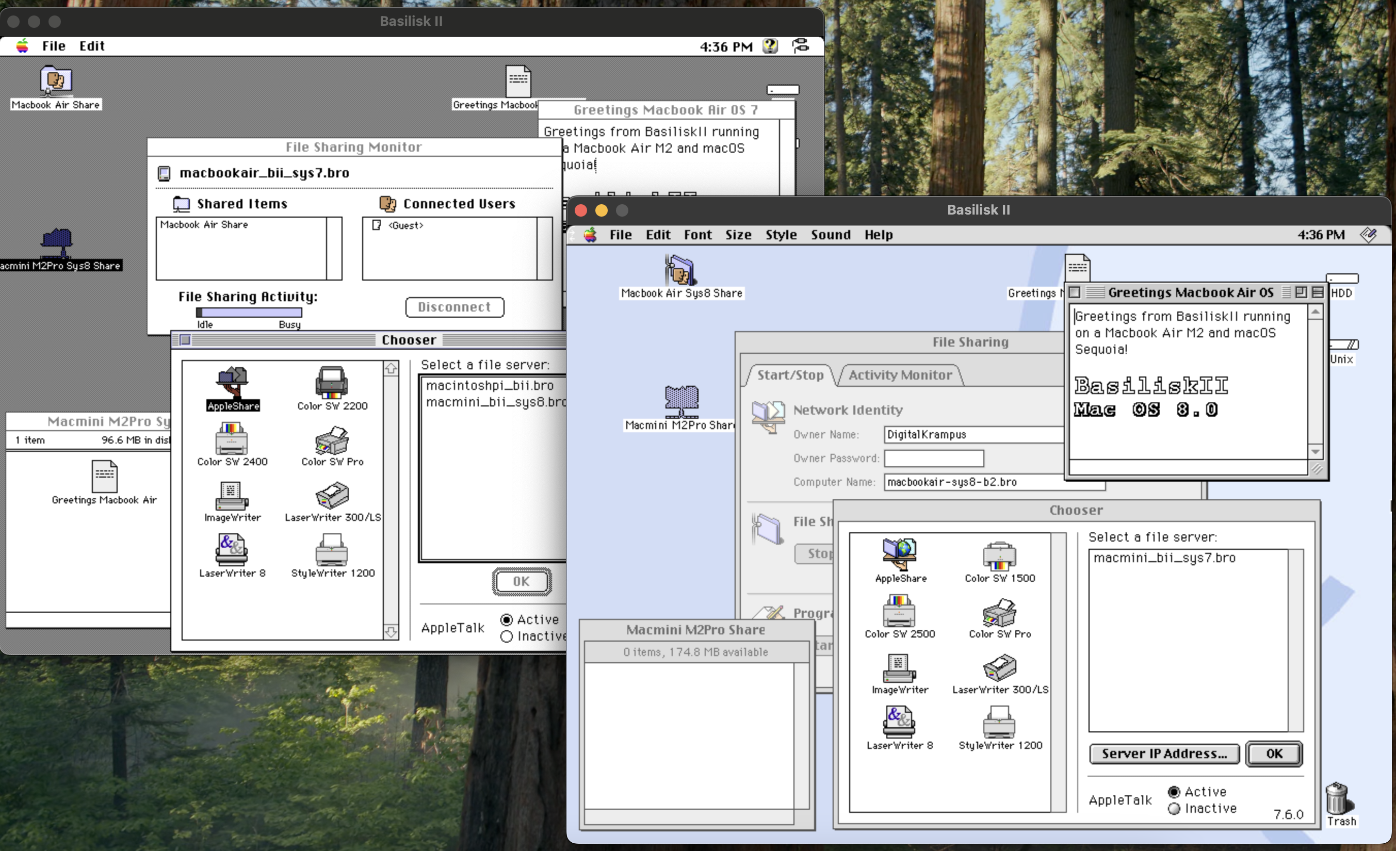This screenshot has width=1396, height=851.
Task: Open Help menu in OS 8 window
Action: 878,235
